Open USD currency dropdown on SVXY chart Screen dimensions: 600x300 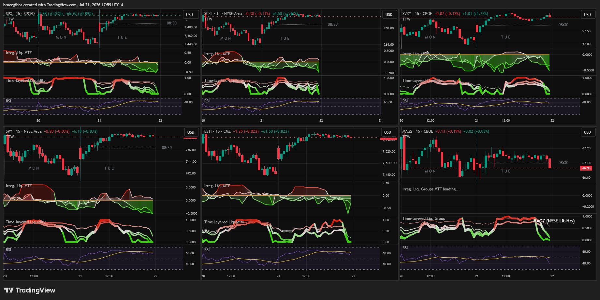587,15
